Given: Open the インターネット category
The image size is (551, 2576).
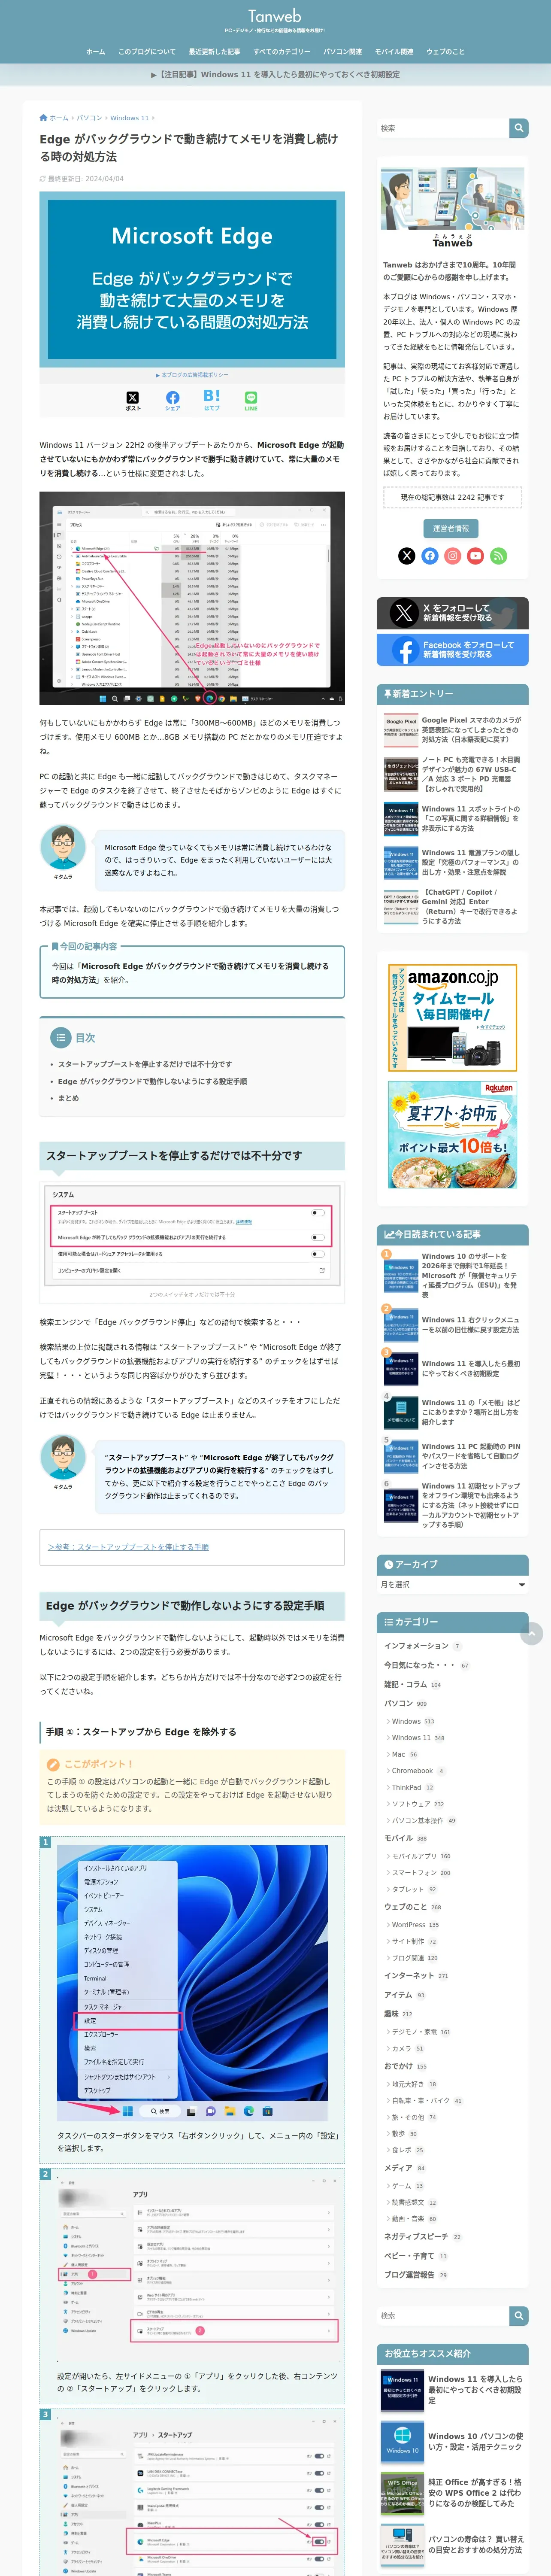Looking at the screenshot, I should (x=409, y=1975).
